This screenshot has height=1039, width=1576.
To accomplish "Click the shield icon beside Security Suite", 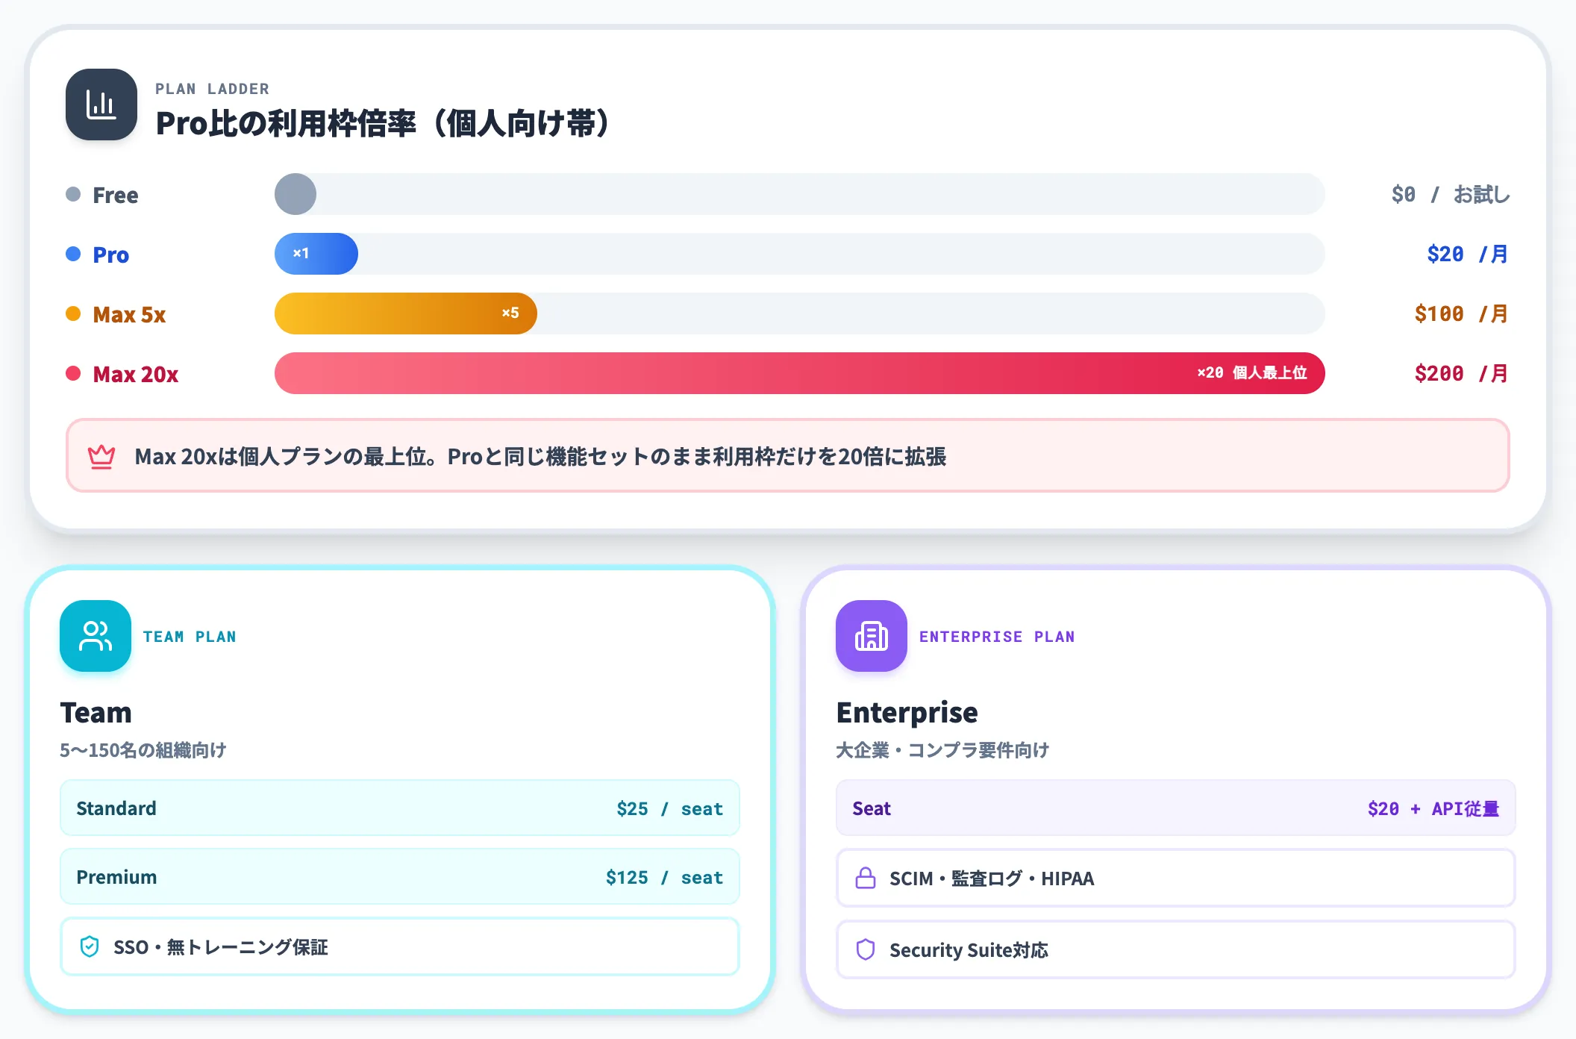I will tap(866, 949).
